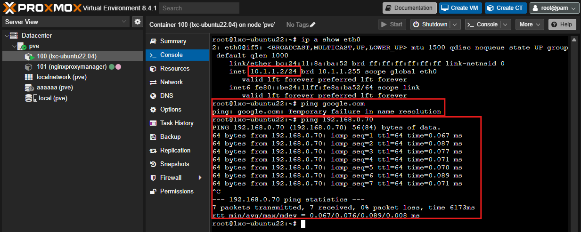Open the Network tab

click(177, 82)
